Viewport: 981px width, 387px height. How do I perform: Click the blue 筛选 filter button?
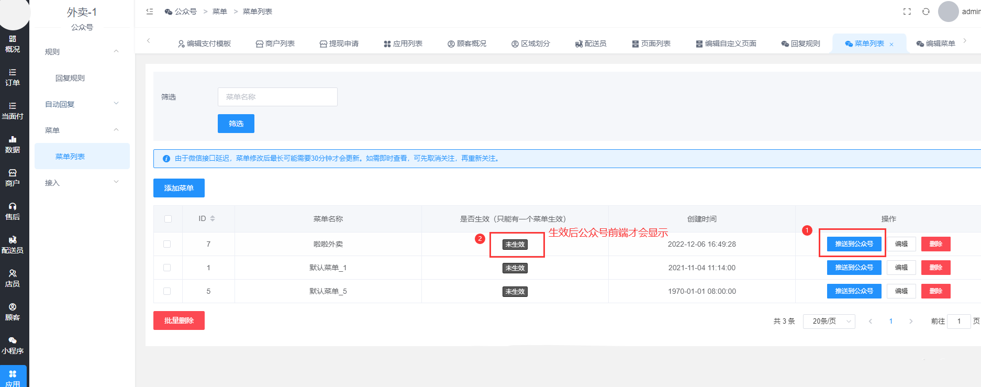pos(236,124)
